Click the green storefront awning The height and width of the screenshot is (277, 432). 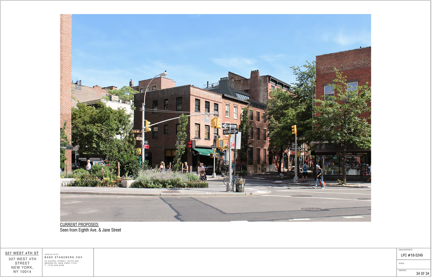pos(205,152)
